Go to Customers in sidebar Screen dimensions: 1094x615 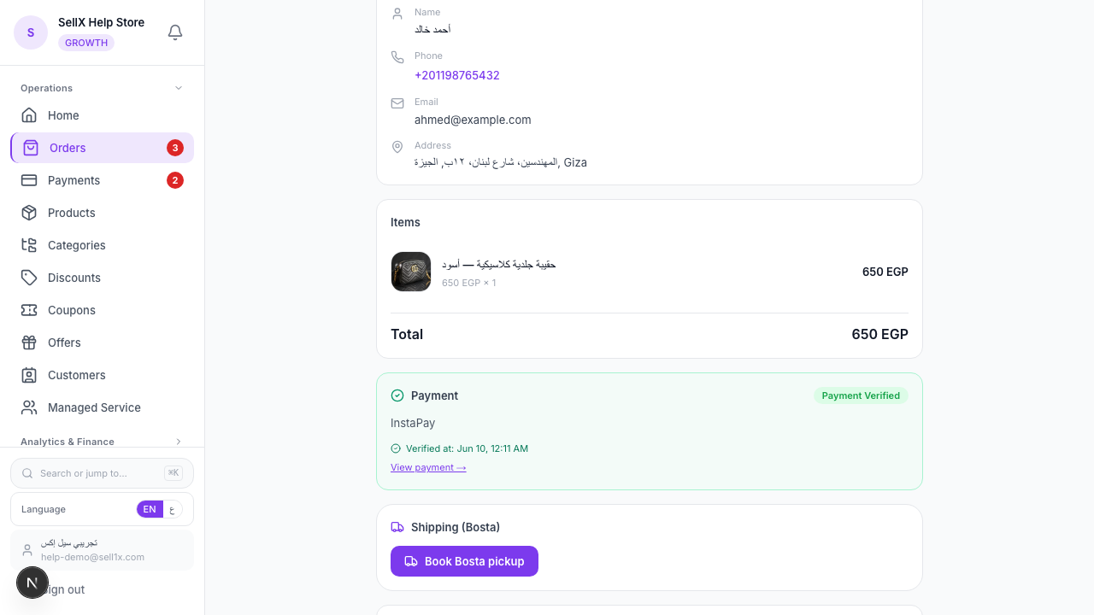pyautogui.click(x=102, y=375)
